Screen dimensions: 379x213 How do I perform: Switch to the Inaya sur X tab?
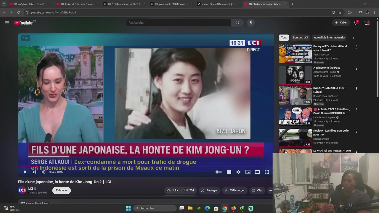(x=172, y=4)
